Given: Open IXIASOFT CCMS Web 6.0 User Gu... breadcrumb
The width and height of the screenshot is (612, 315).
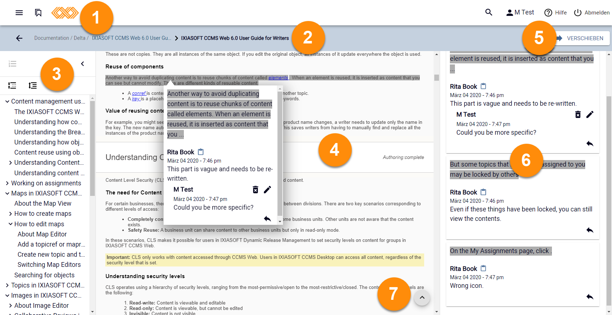Looking at the screenshot, I should (131, 38).
